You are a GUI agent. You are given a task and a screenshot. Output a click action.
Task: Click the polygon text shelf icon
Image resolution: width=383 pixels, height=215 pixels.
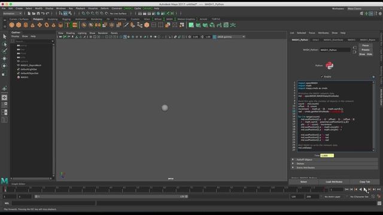pyautogui.click(x=68, y=25)
